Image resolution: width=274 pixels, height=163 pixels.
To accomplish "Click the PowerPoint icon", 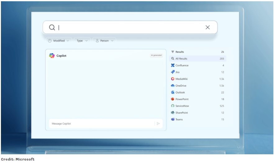I will [173, 99].
